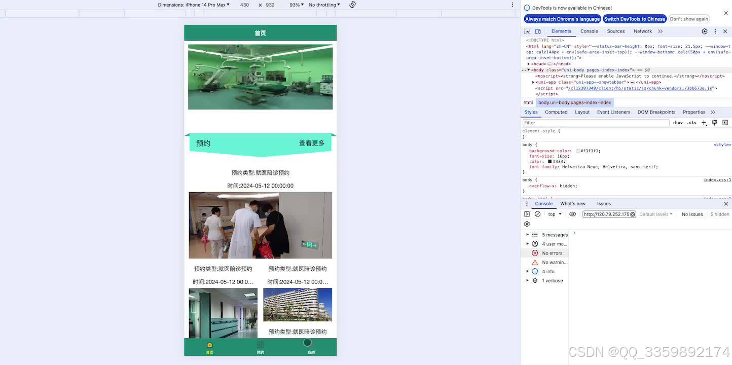Expand the head element node
The height and width of the screenshot is (365, 732).
point(529,64)
